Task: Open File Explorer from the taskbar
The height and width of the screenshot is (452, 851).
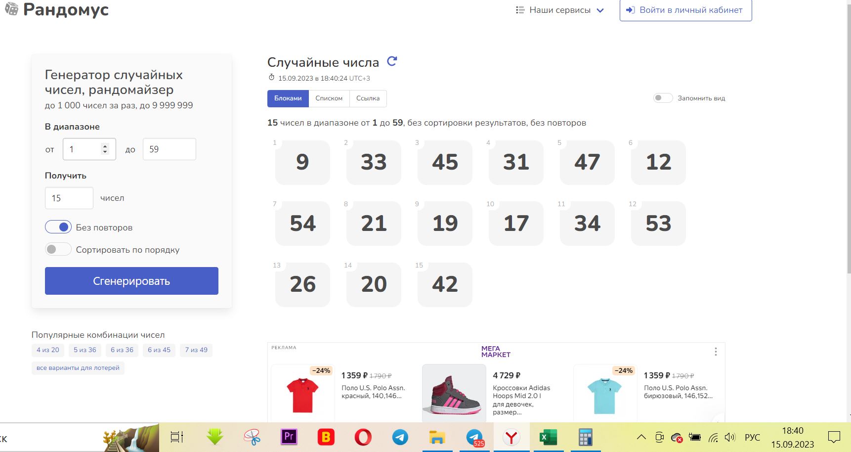Action: pyautogui.click(x=437, y=437)
